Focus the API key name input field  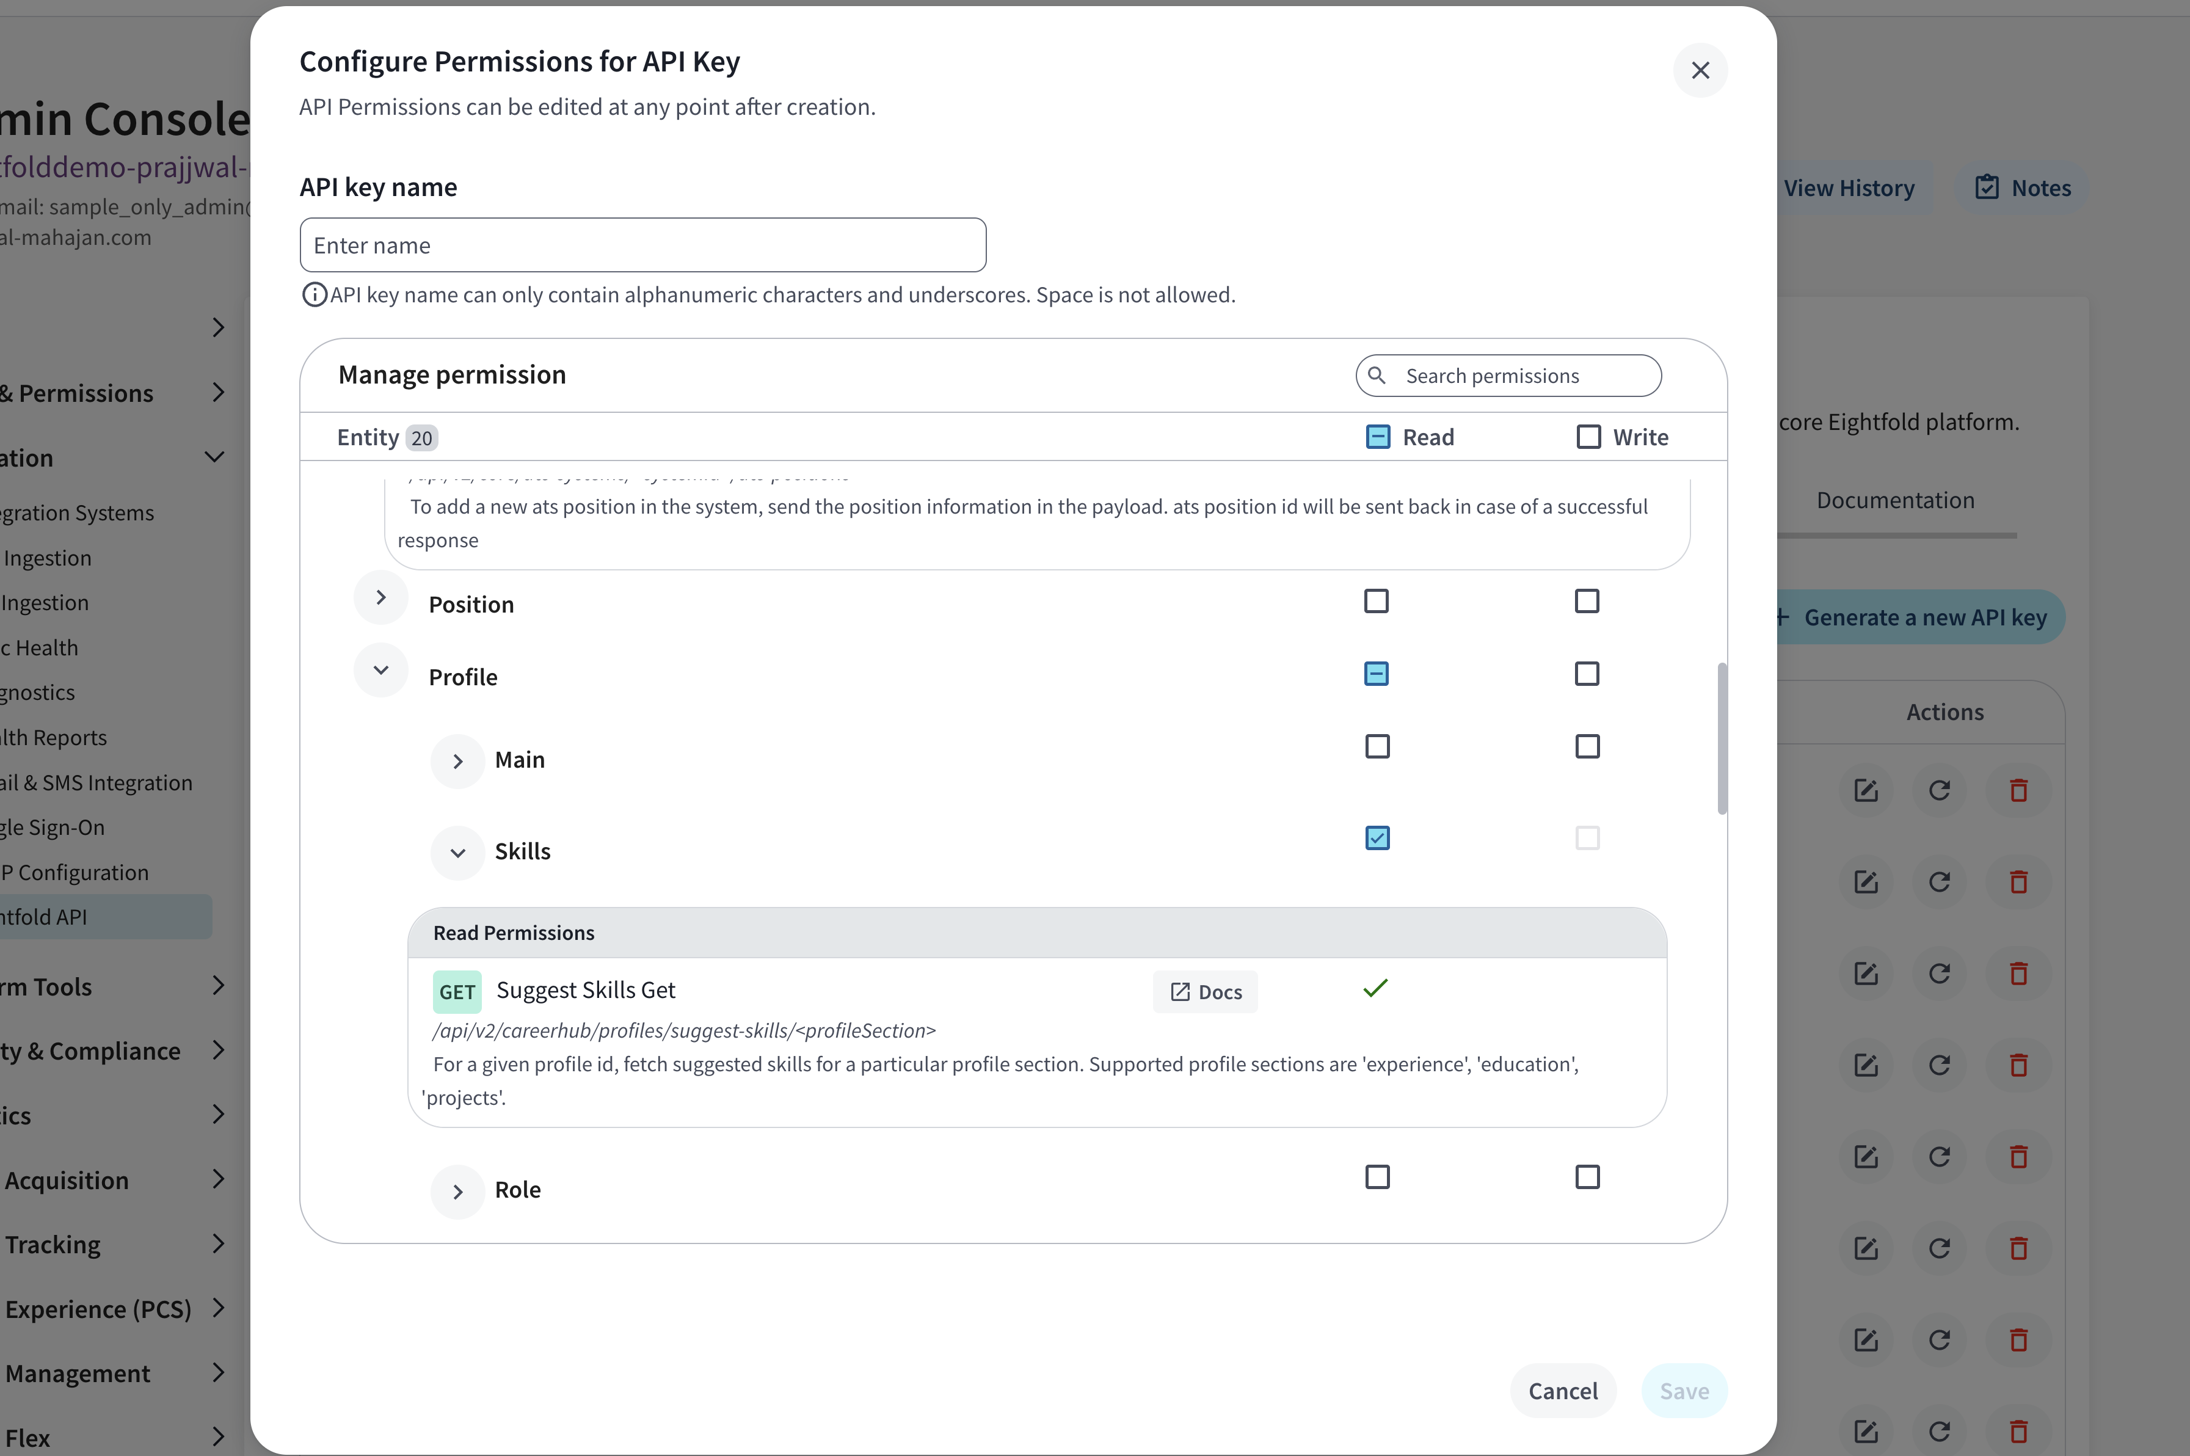click(x=642, y=245)
